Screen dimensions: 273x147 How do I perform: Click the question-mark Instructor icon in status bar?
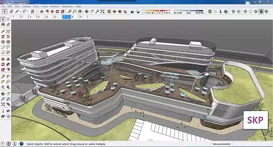pyautogui.click(x=21, y=144)
